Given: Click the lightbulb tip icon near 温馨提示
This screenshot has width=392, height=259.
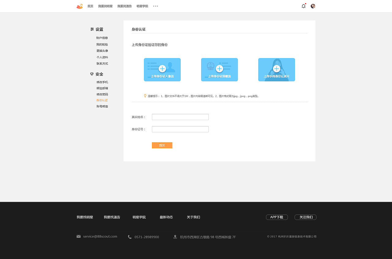Looking at the screenshot, I should [145, 96].
